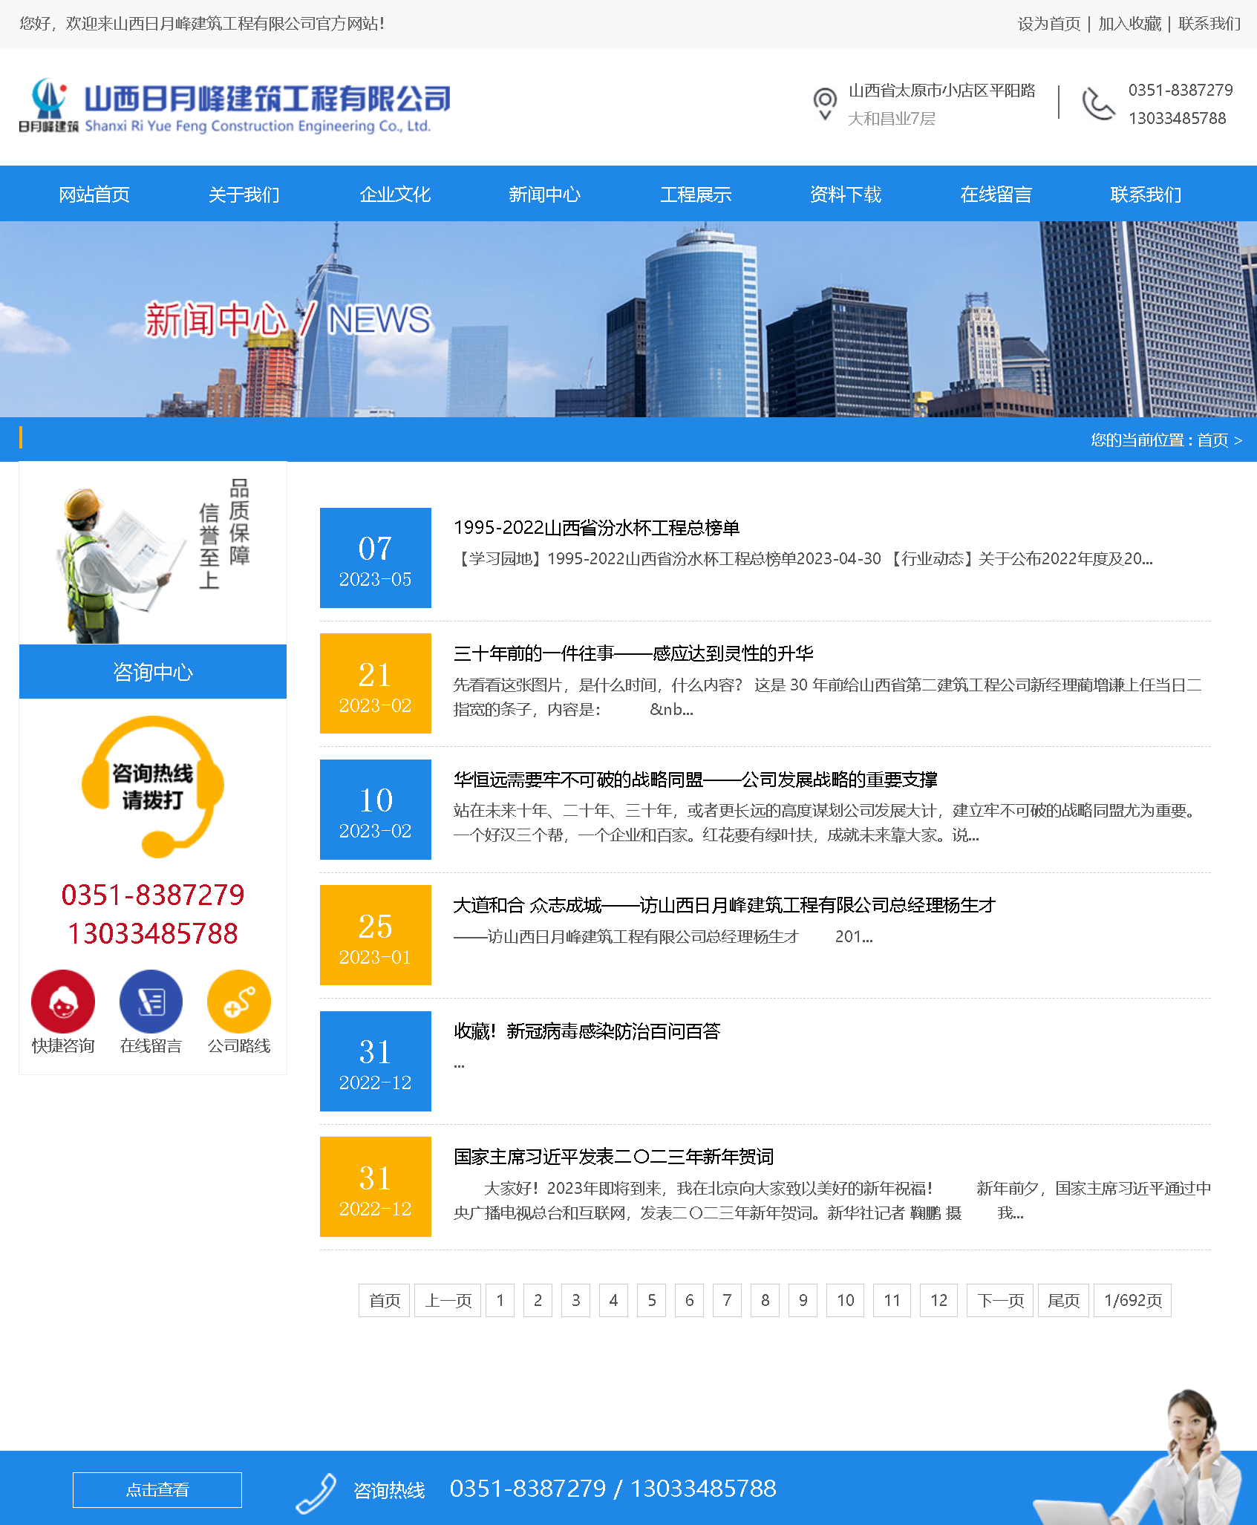Click 设为首页 link at top right
The width and height of the screenshot is (1257, 1525).
pos(1048,24)
